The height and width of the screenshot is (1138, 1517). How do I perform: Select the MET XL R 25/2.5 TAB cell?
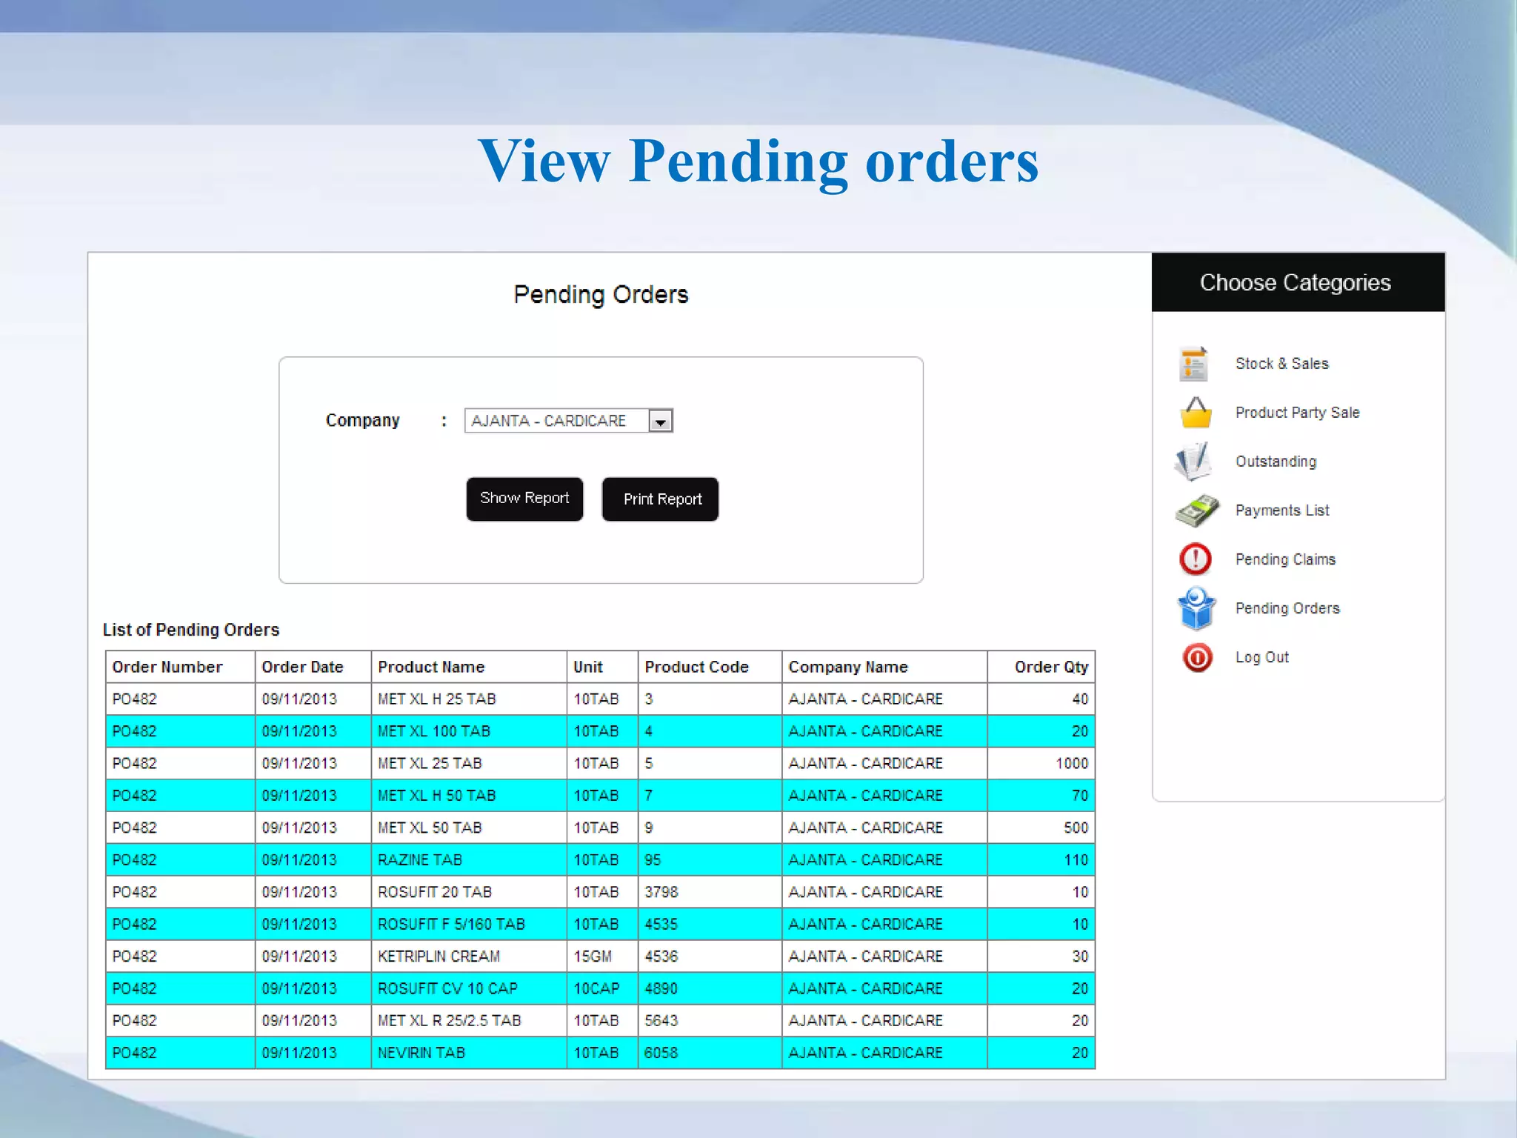pyautogui.click(x=469, y=1021)
